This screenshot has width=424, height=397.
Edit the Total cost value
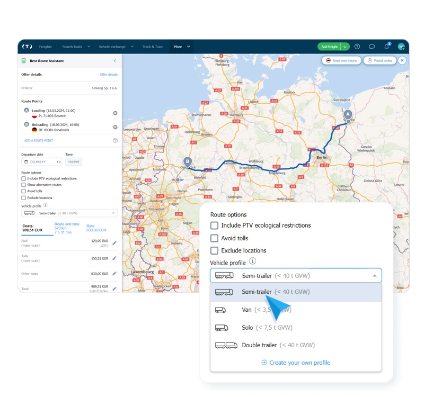(x=114, y=288)
